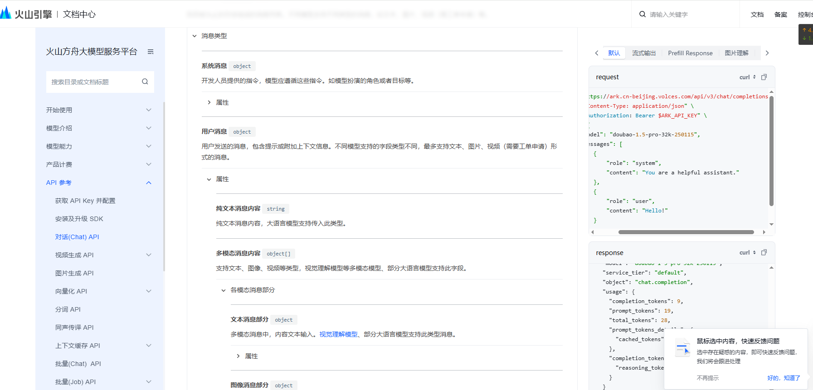Switch to the Prefill Response tab
Image resolution: width=813 pixels, height=390 pixels.
(x=690, y=53)
